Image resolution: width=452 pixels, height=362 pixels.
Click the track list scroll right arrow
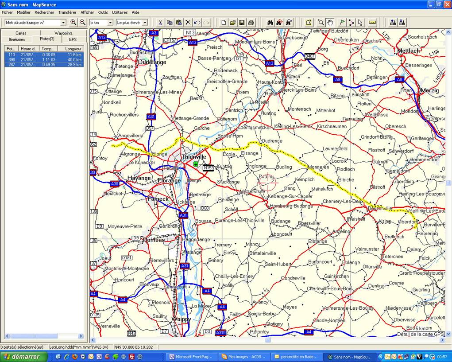click(81, 336)
